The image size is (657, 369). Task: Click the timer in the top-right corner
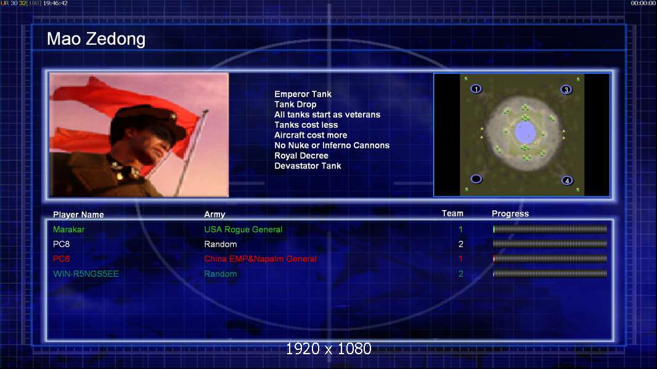point(643,3)
